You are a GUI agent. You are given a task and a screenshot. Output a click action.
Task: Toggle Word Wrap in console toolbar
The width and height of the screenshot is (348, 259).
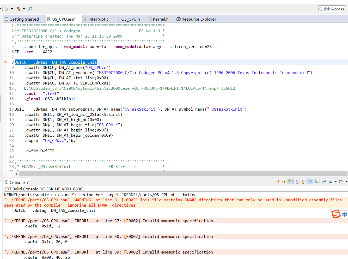point(310,182)
